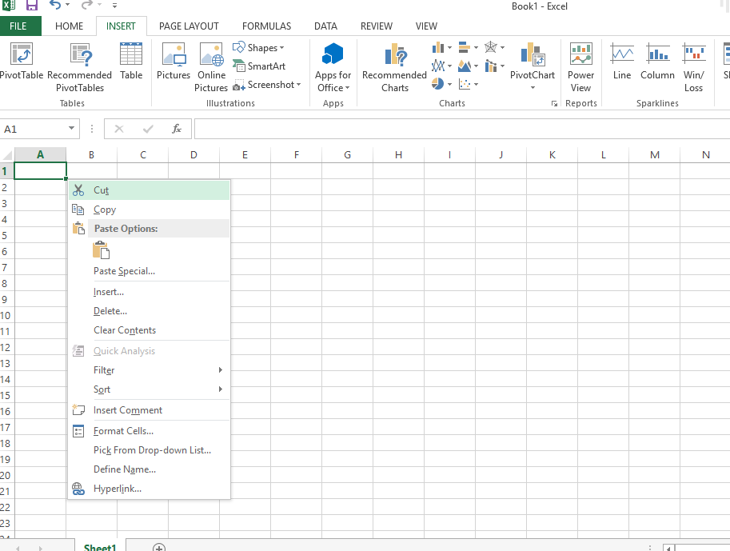The width and height of the screenshot is (730, 551).
Task: Expand the Shapes dropdown
Action: [x=260, y=48]
